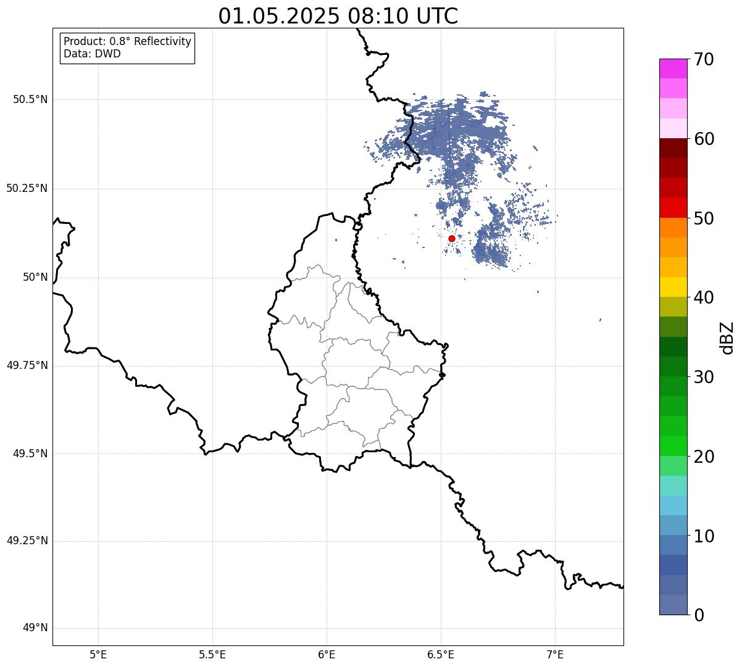This screenshot has width=742, height=667.
Task: Pick the slate blue swatch just above 0 dBZ
Action: pos(673,605)
